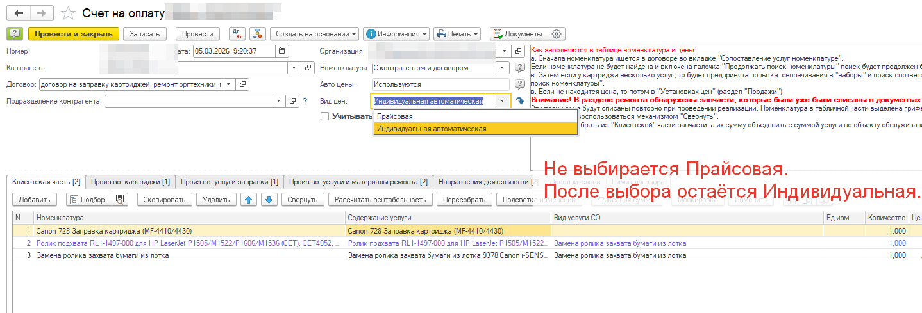
Task: Click the Подразделение контрагента input field
Action: coord(189,101)
